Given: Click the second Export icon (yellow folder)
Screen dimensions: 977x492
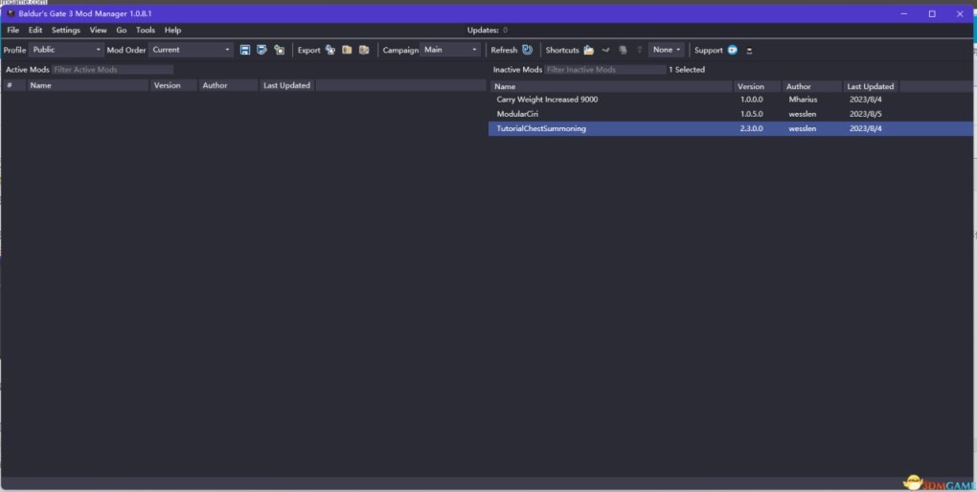Looking at the screenshot, I should click(347, 50).
